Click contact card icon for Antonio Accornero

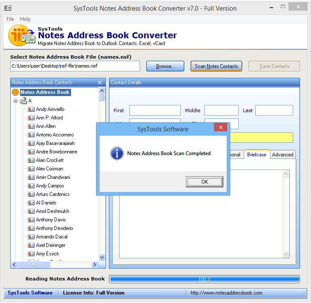pos(31,135)
